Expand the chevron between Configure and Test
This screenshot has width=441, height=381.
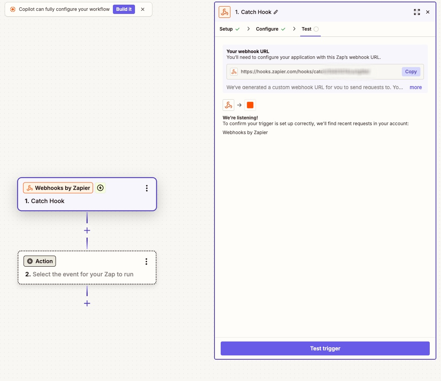point(294,29)
